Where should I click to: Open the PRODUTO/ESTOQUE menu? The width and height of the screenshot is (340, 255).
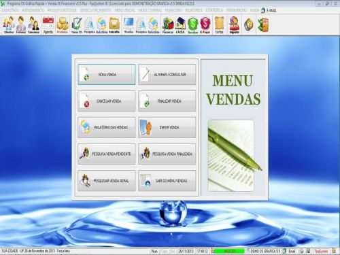pyautogui.click(x=62, y=10)
